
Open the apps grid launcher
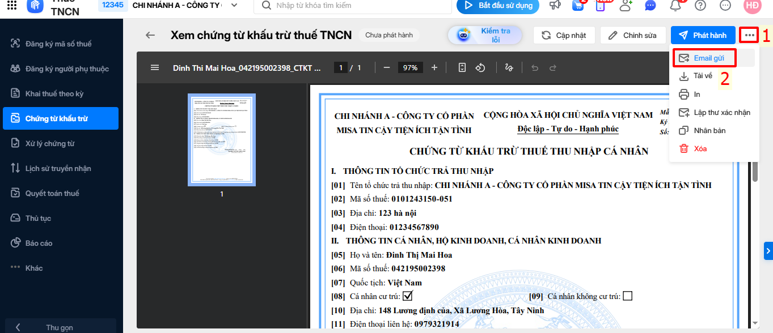(x=12, y=6)
